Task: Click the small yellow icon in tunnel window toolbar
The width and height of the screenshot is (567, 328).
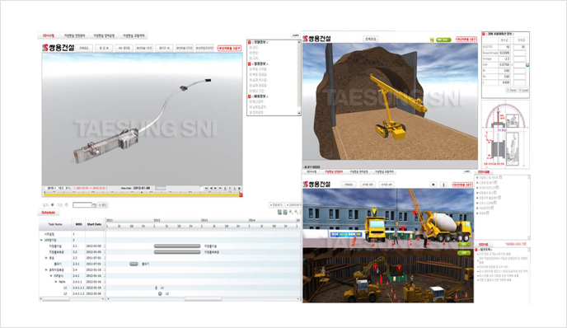Action: coord(432,40)
